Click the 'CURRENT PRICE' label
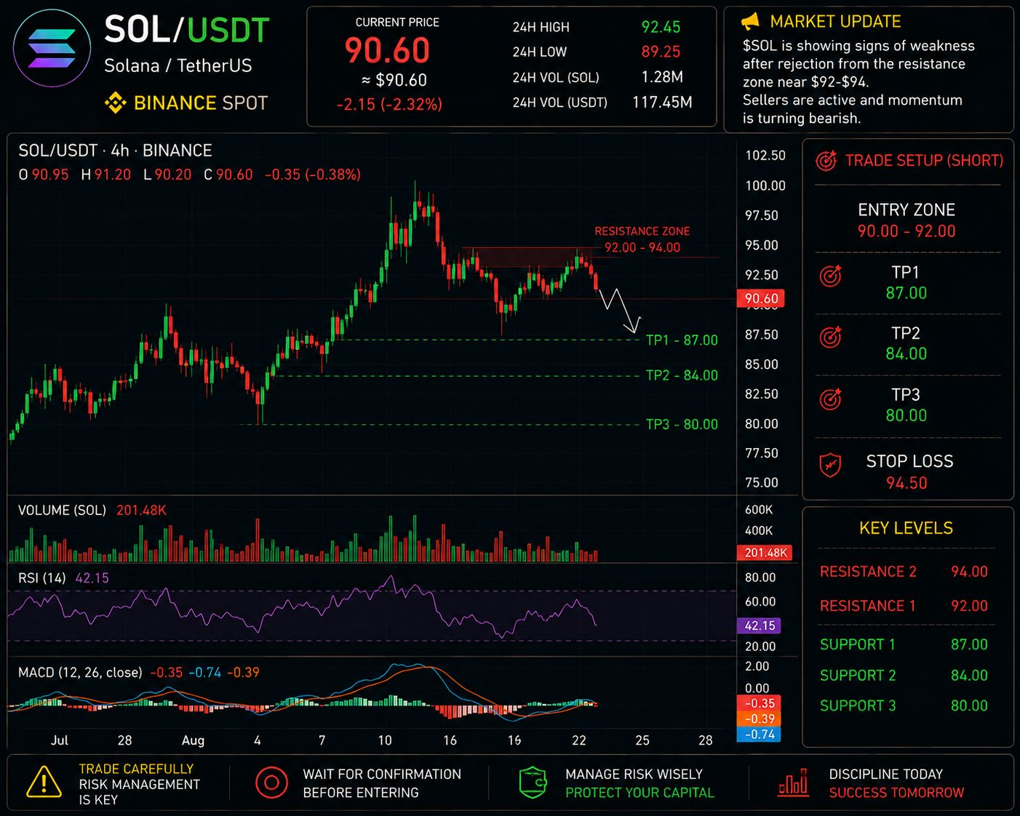Viewport: 1020px width, 816px height. coord(397,23)
